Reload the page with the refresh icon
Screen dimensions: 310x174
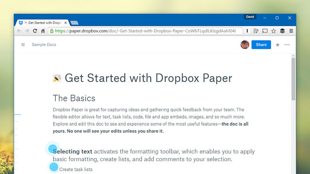[x=35, y=31]
